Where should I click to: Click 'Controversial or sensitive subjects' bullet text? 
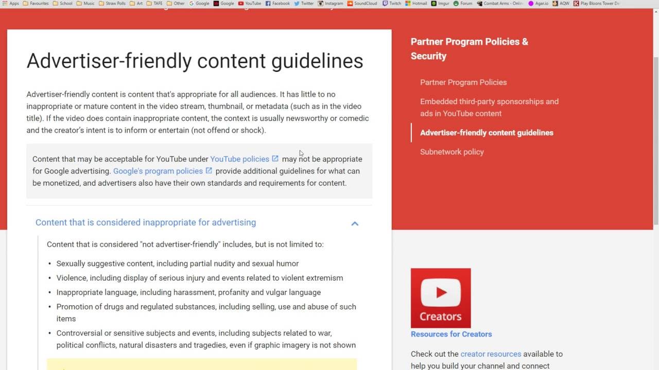206,339
